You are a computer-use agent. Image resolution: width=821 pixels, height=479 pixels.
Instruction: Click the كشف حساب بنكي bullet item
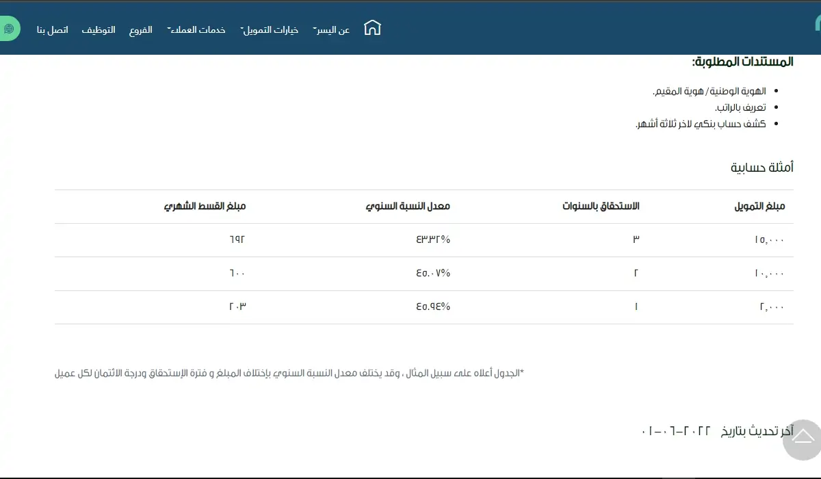coord(701,124)
